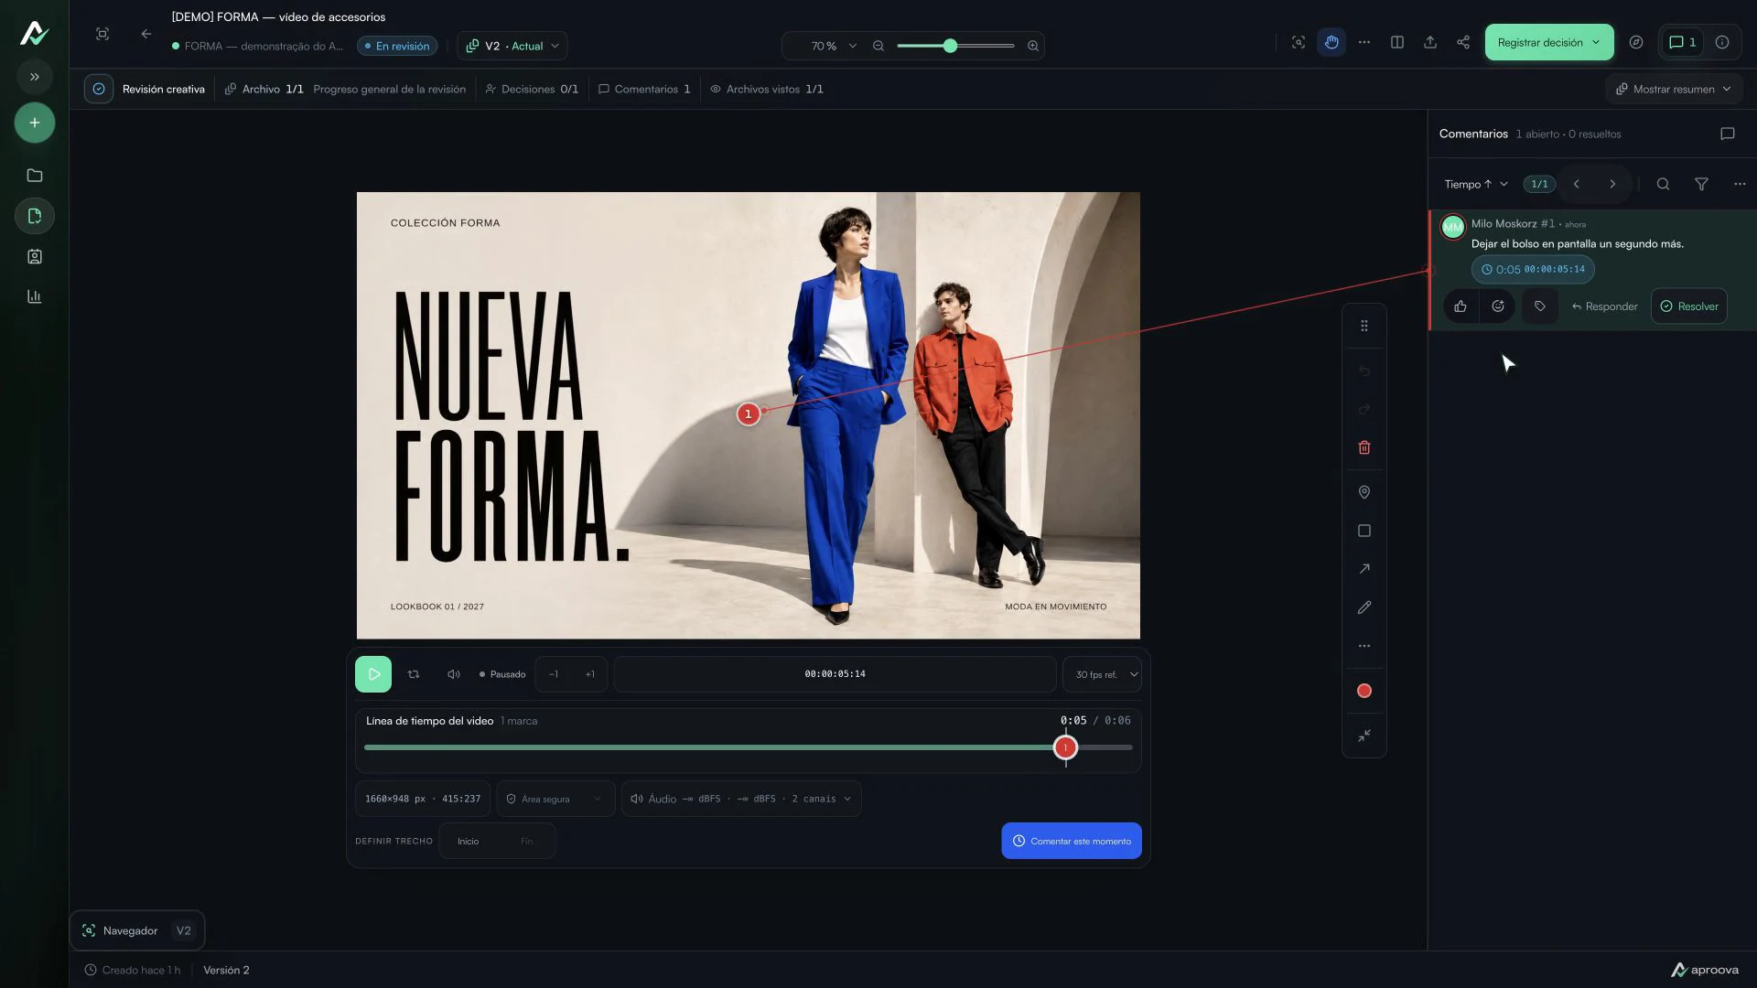Open the 30 fps ref. dropdown
The image size is (1757, 988).
click(1102, 674)
